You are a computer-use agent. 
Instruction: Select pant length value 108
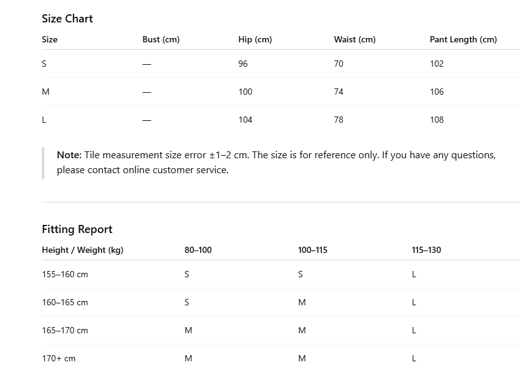pos(437,120)
